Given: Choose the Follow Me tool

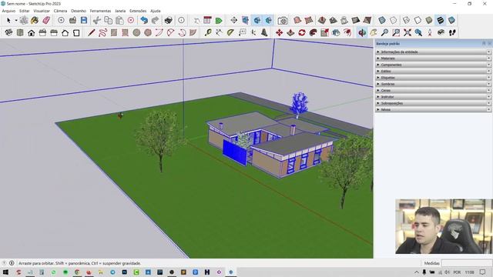Looking at the screenshot, I should [x=314, y=32].
